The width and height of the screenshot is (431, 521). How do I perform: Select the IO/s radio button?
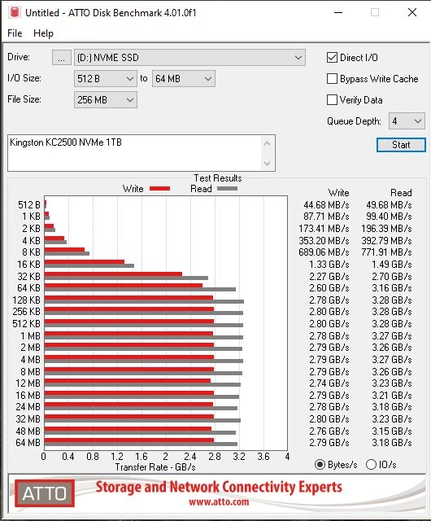coord(371,464)
